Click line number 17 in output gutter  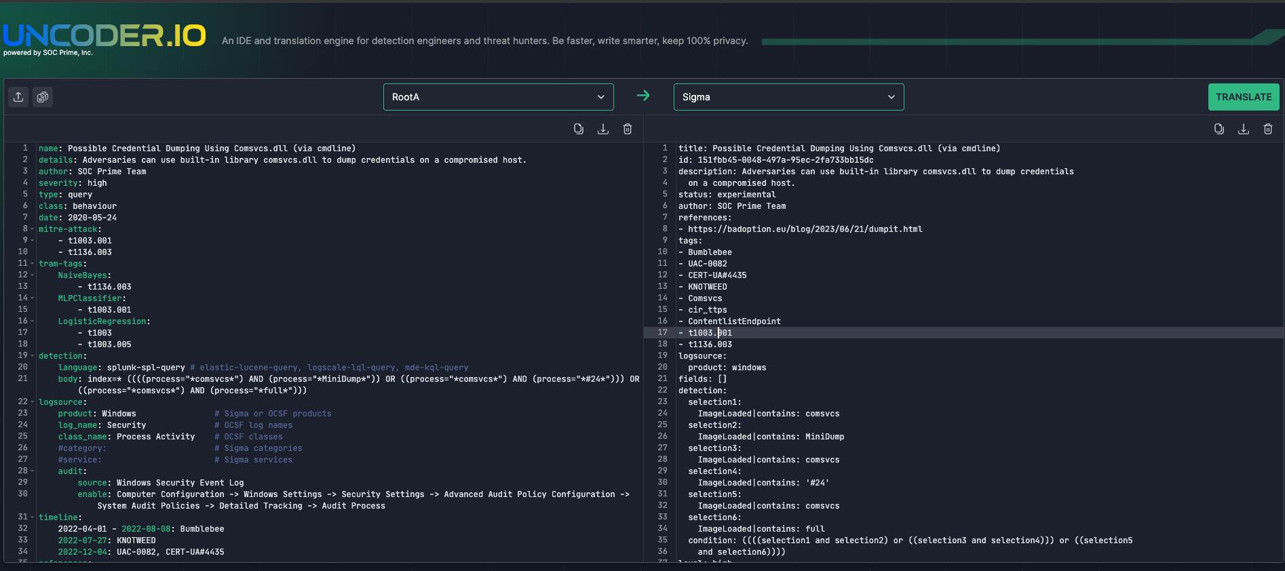[x=662, y=332]
